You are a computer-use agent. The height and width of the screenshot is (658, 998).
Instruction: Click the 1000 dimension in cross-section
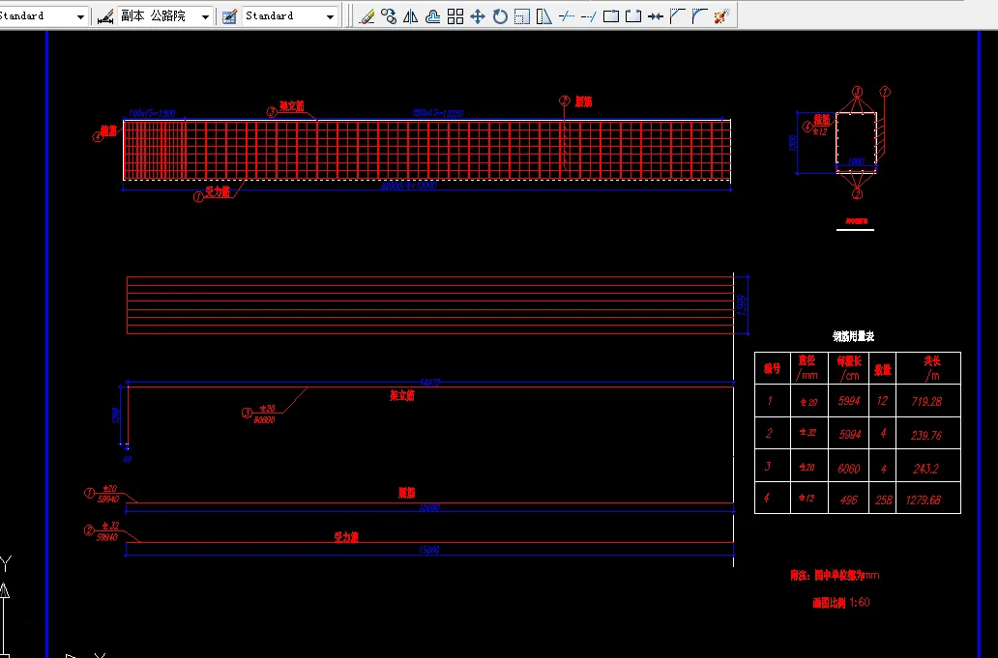click(856, 161)
